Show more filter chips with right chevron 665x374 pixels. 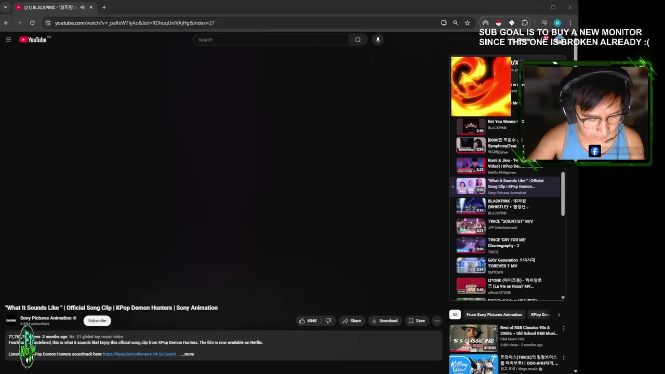(559, 314)
